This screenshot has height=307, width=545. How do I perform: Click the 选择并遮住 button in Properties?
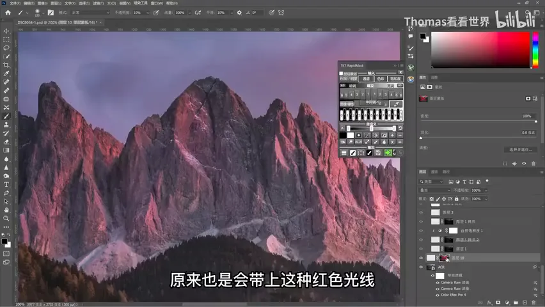(520, 150)
